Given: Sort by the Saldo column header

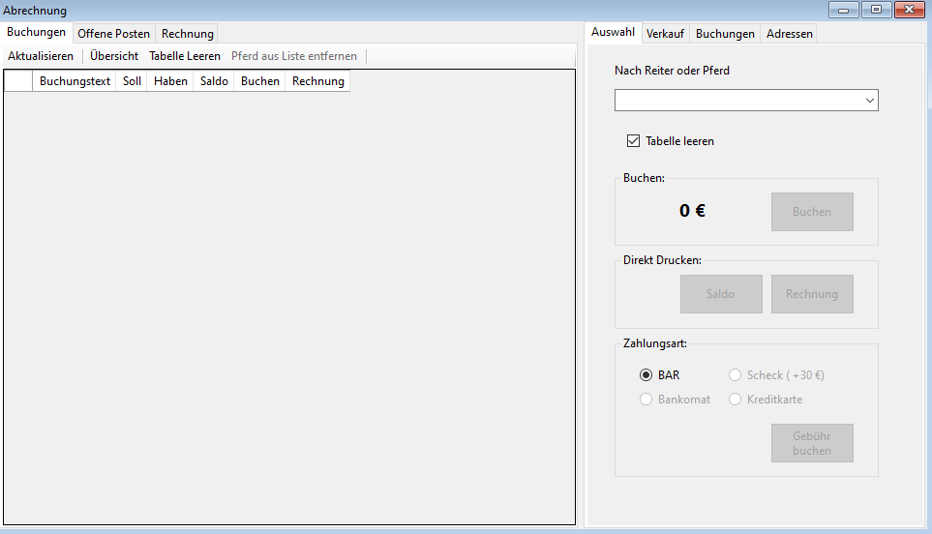Looking at the screenshot, I should click(x=214, y=81).
